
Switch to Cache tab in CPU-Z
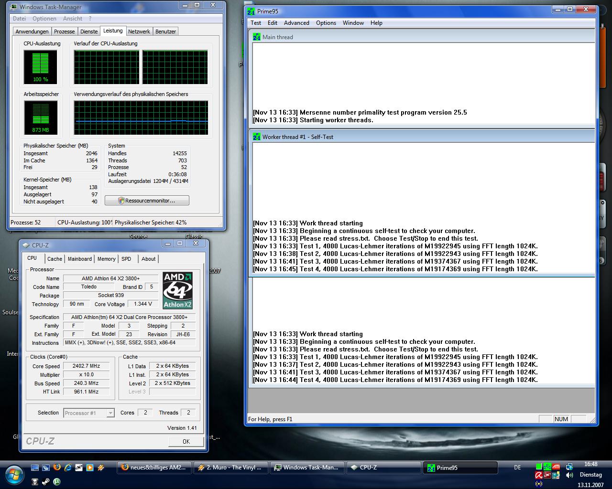(x=55, y=259)
